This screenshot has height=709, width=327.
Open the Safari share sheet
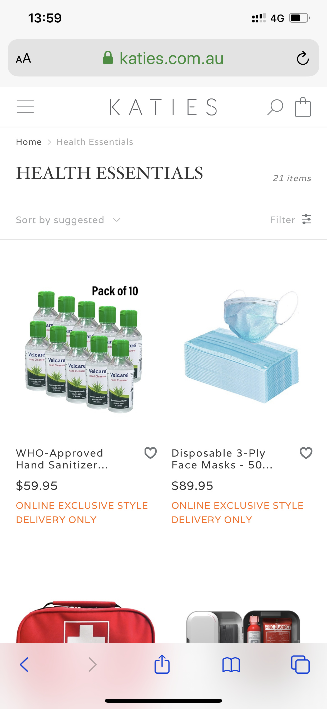pos(162,664)
